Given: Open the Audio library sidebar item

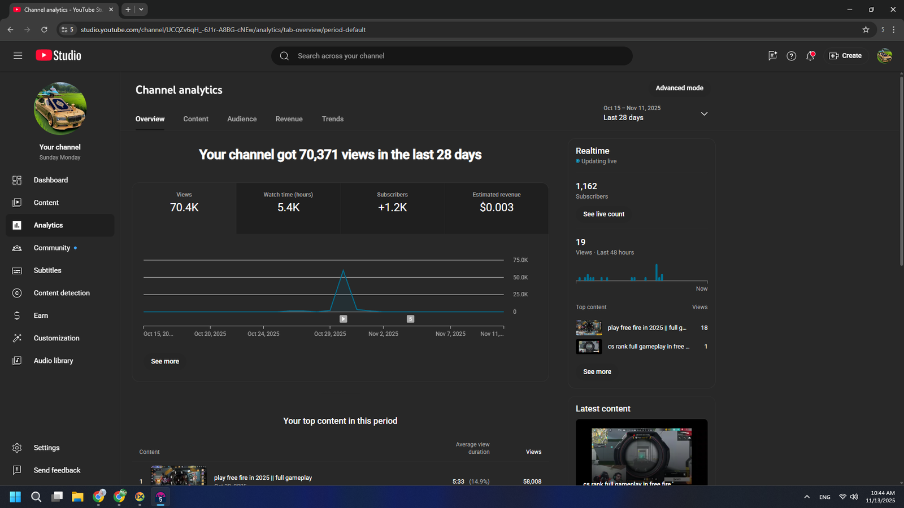Looking at the screenshot, I should [53, 361].
